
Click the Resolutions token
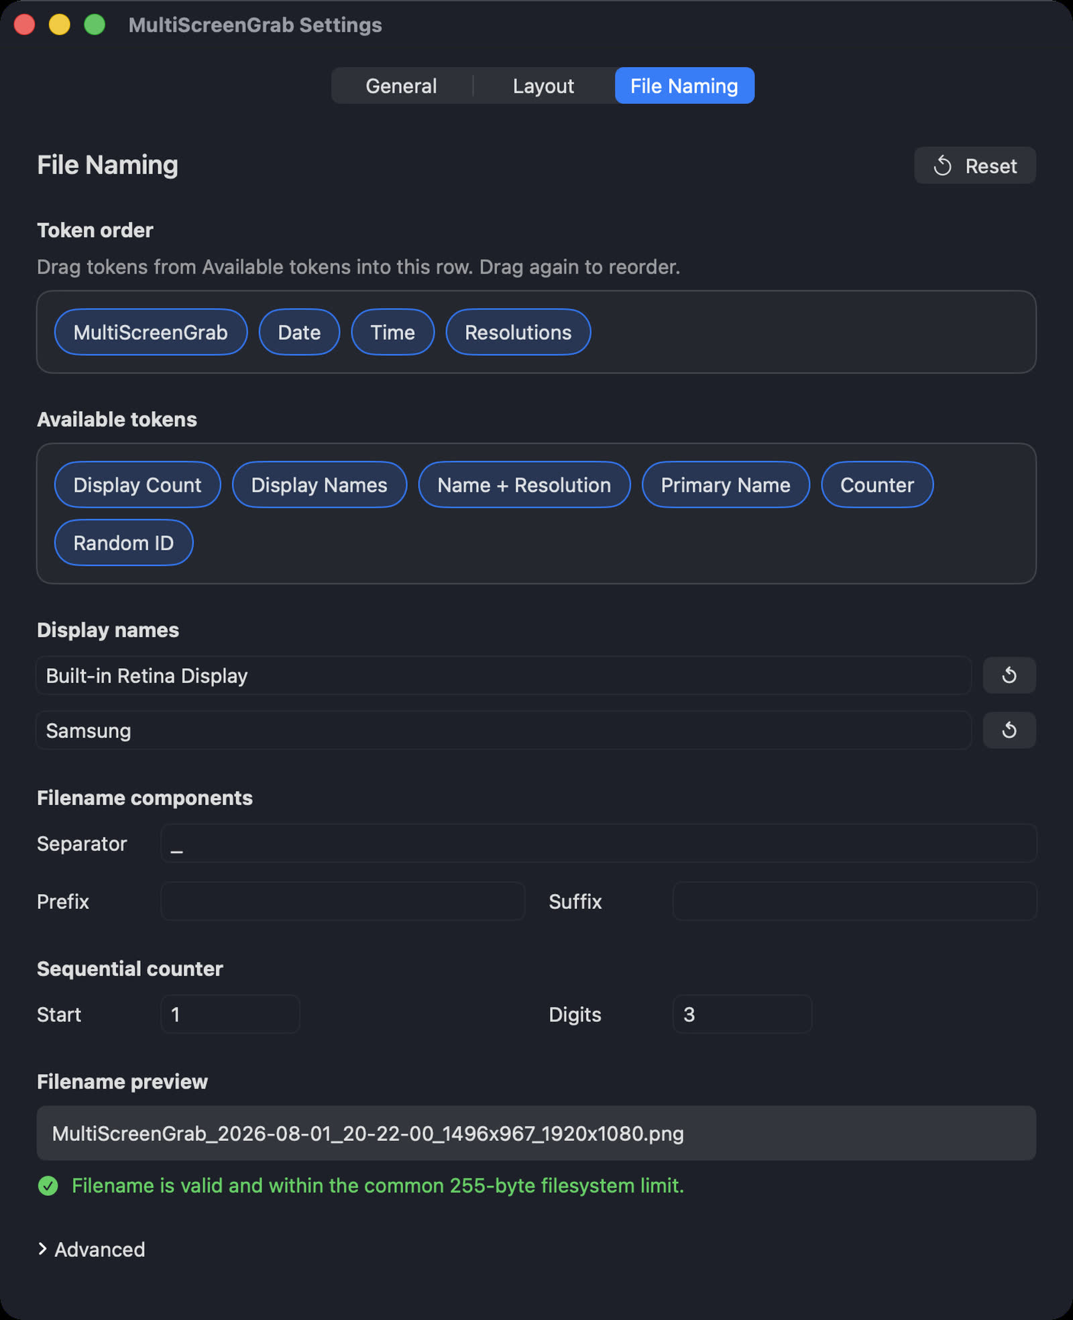click(518, 332)
